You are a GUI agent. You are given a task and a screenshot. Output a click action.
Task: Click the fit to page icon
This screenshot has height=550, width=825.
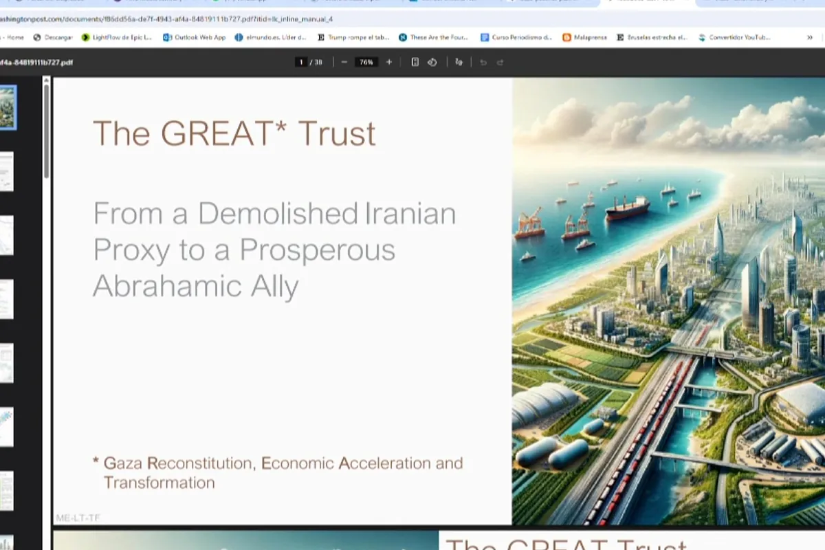pyautogui.click(x=415, y=62)
